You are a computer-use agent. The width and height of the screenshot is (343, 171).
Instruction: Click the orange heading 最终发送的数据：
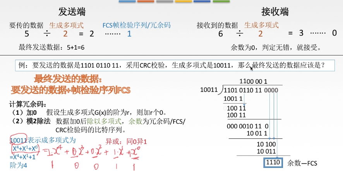coord(68,79)
